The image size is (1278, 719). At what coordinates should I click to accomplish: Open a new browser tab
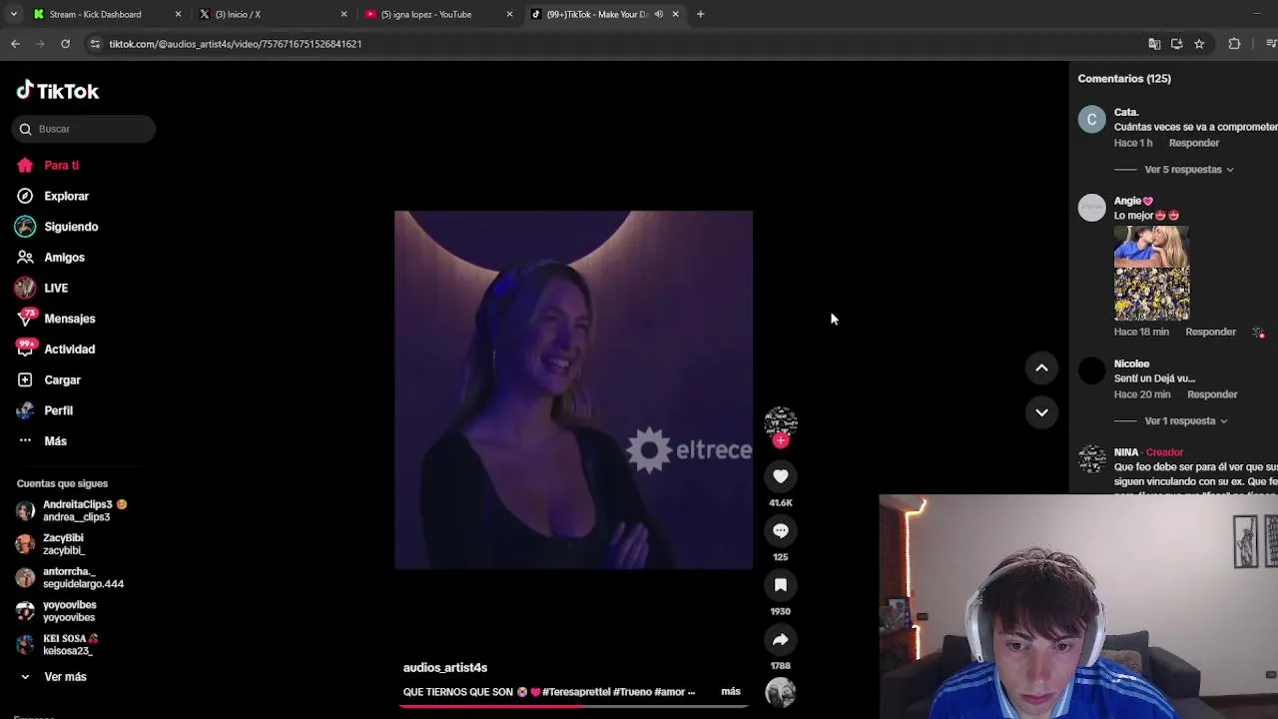tap(701, 14)
